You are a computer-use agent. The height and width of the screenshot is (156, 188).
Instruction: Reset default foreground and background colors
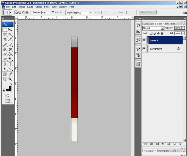[4, 90]
